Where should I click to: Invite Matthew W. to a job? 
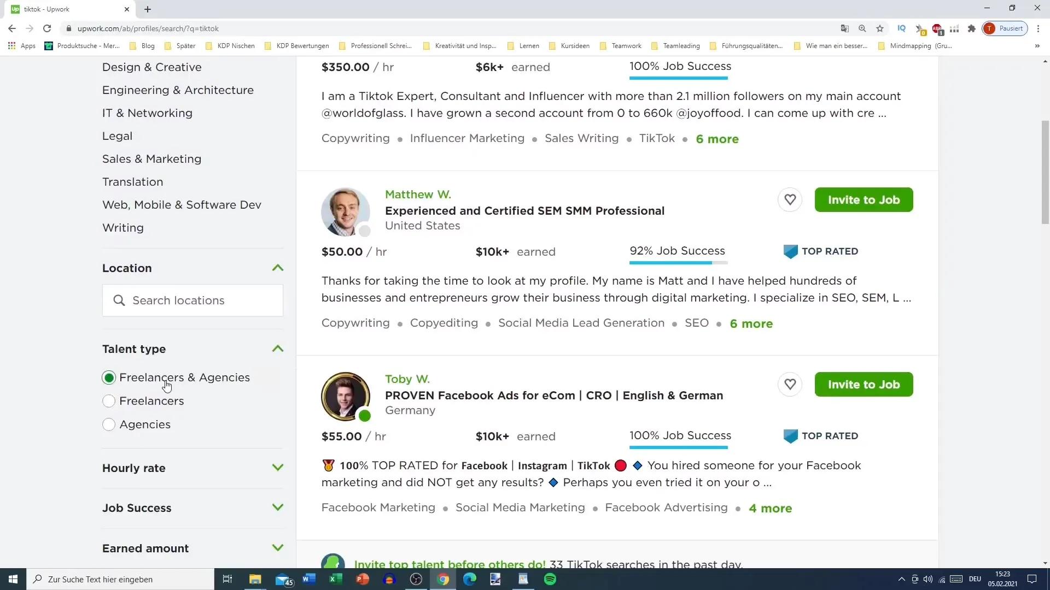[x=864, y=200]
